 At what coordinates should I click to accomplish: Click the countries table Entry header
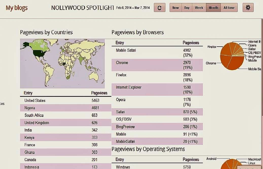[28, 93]
